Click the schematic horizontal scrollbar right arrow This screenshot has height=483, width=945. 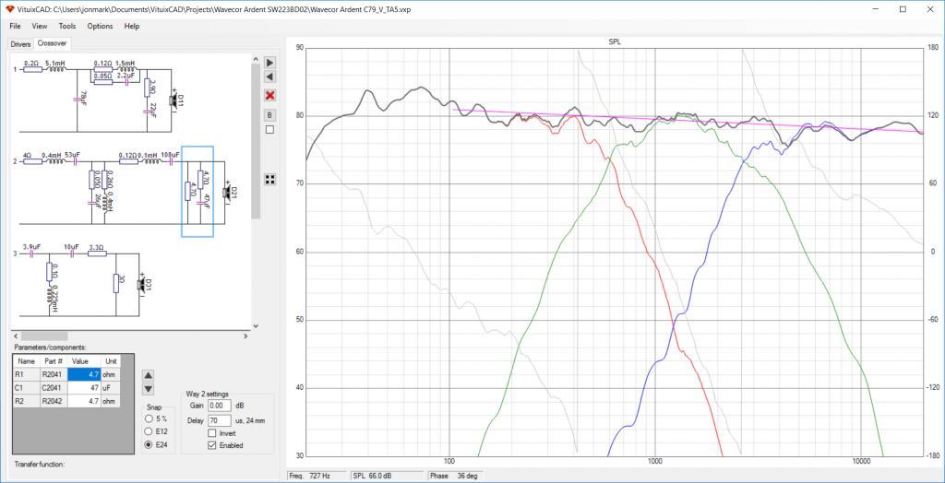[x=245, y=336]
